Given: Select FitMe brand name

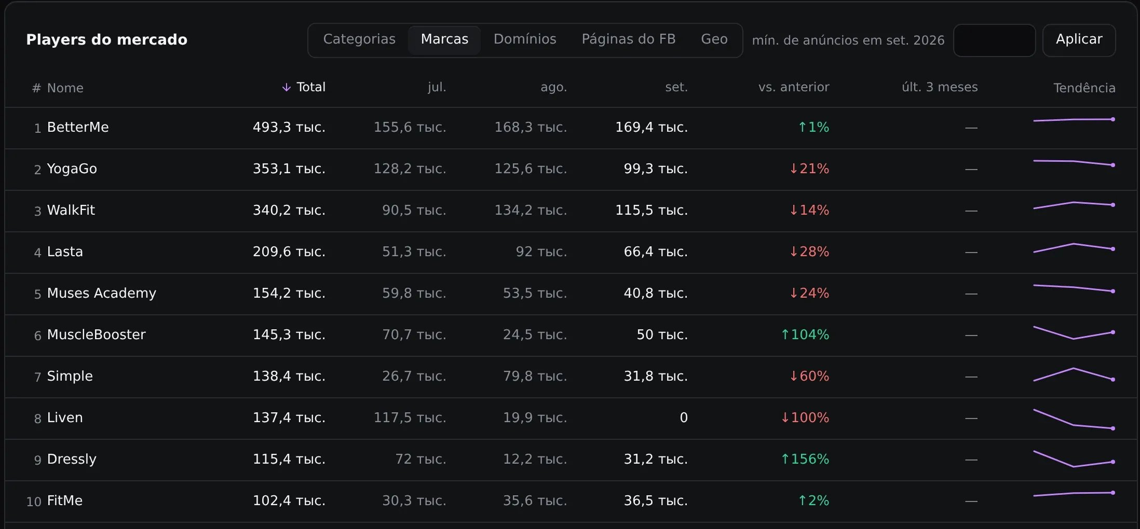Looking at the screenshot, I should [65, 500].
